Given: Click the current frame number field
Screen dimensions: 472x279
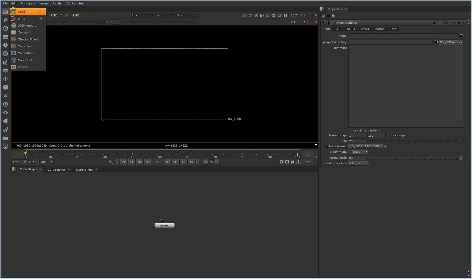Looking at the screenshot, I should click(158, 162).
